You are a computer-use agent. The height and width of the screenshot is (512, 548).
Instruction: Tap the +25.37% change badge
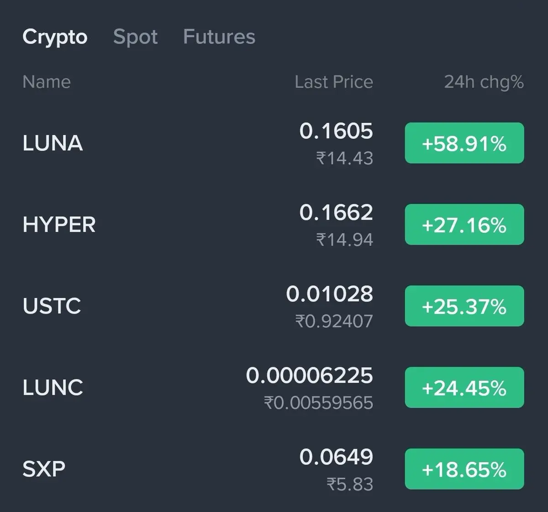[x=464, y=306]
